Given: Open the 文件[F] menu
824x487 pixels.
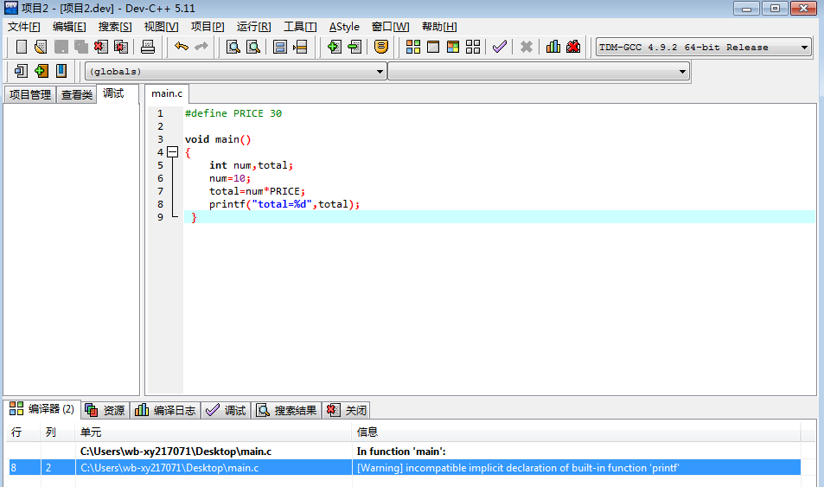Looking at the screenshot, I should [23, 27].
